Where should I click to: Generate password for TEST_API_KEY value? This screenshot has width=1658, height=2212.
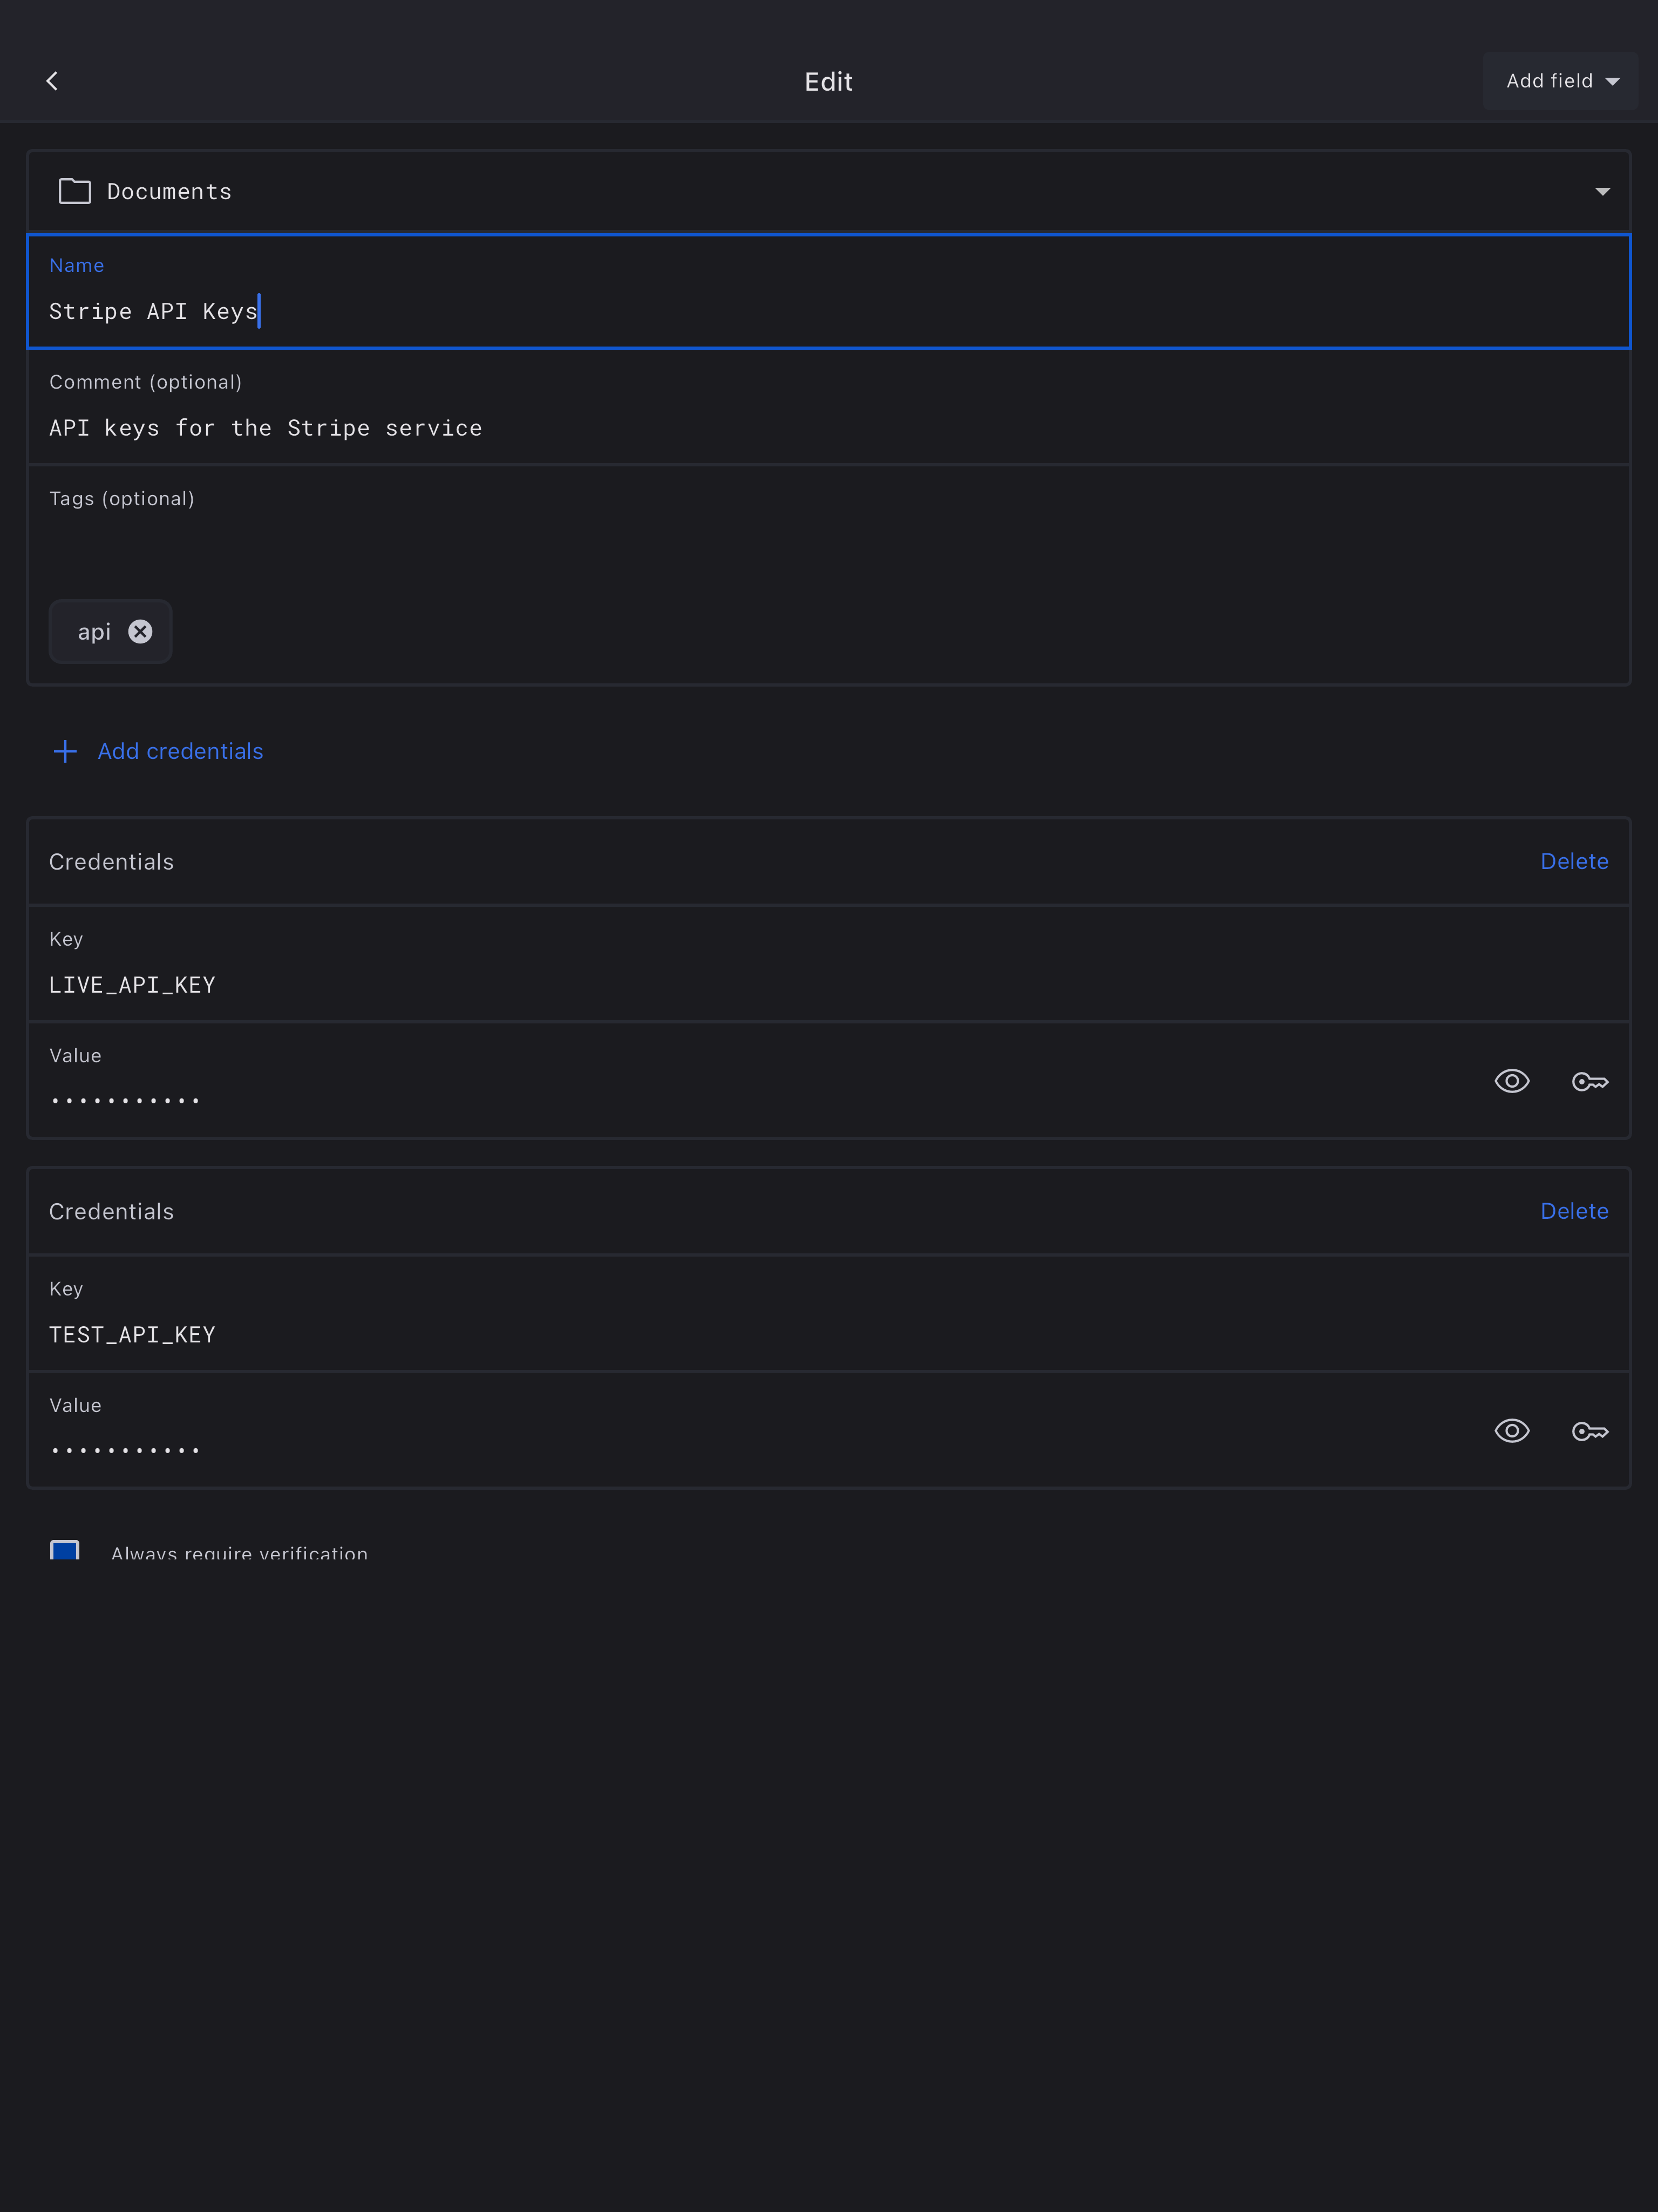1589,1431
